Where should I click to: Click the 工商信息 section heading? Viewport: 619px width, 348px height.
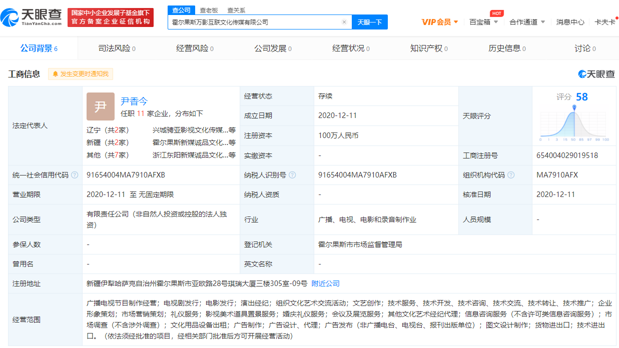[24, 74]
